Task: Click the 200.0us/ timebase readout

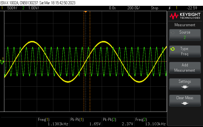Action: 133,8
